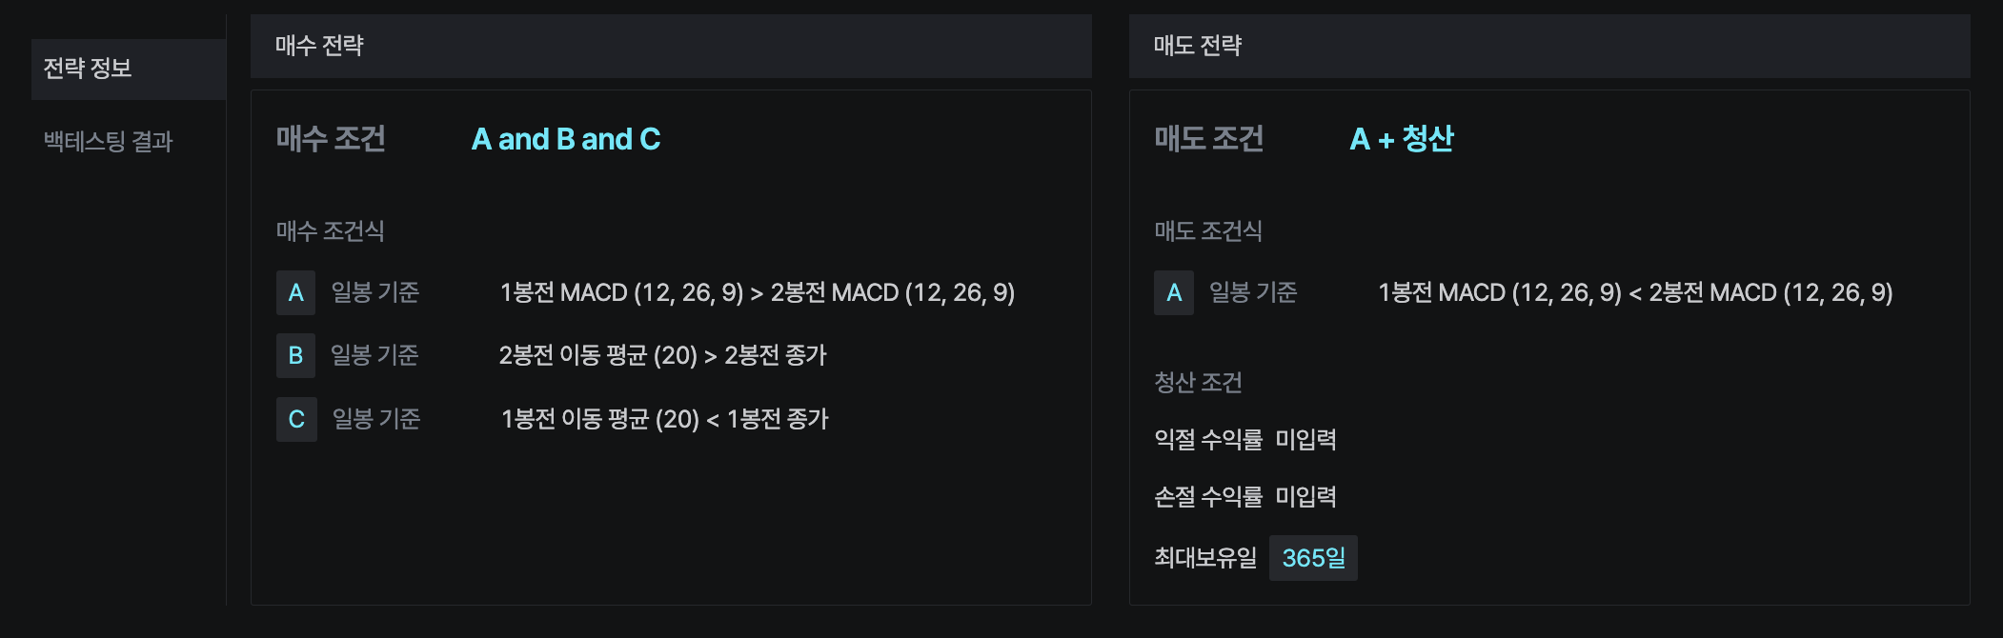Click the '2봉전 이동 평균 (20) > 2봉전 종가' condition
The image size is (2003, 638).
(662, 355)
